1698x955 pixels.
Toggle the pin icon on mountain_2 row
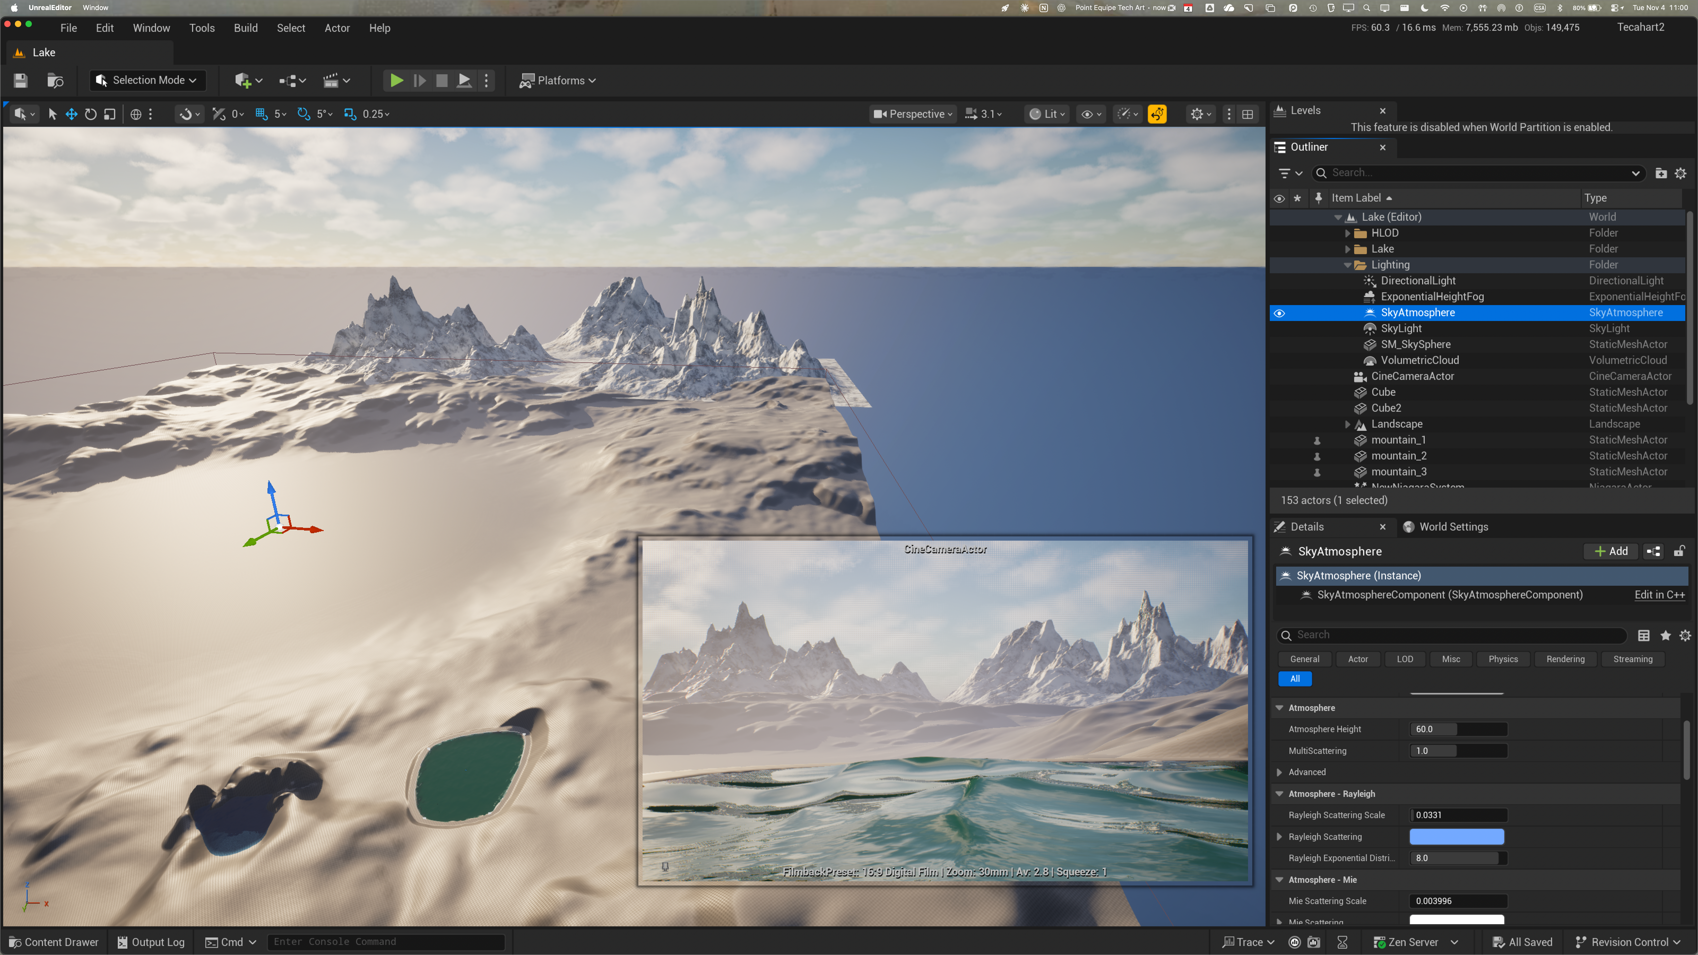pos(1317,456)
